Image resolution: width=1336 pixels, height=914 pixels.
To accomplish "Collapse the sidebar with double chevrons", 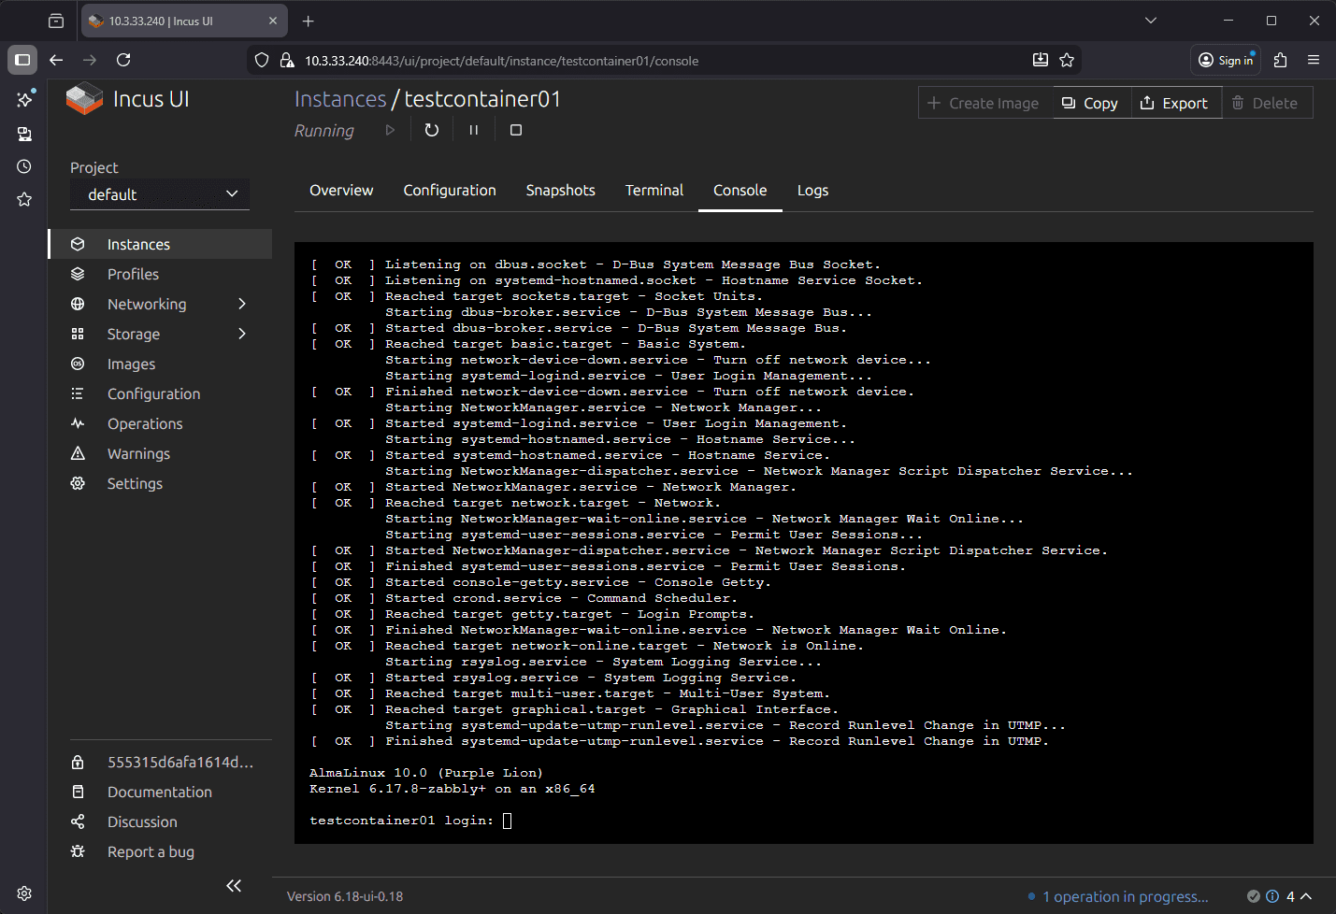I will pyautogui.click(x=233, y=885).
